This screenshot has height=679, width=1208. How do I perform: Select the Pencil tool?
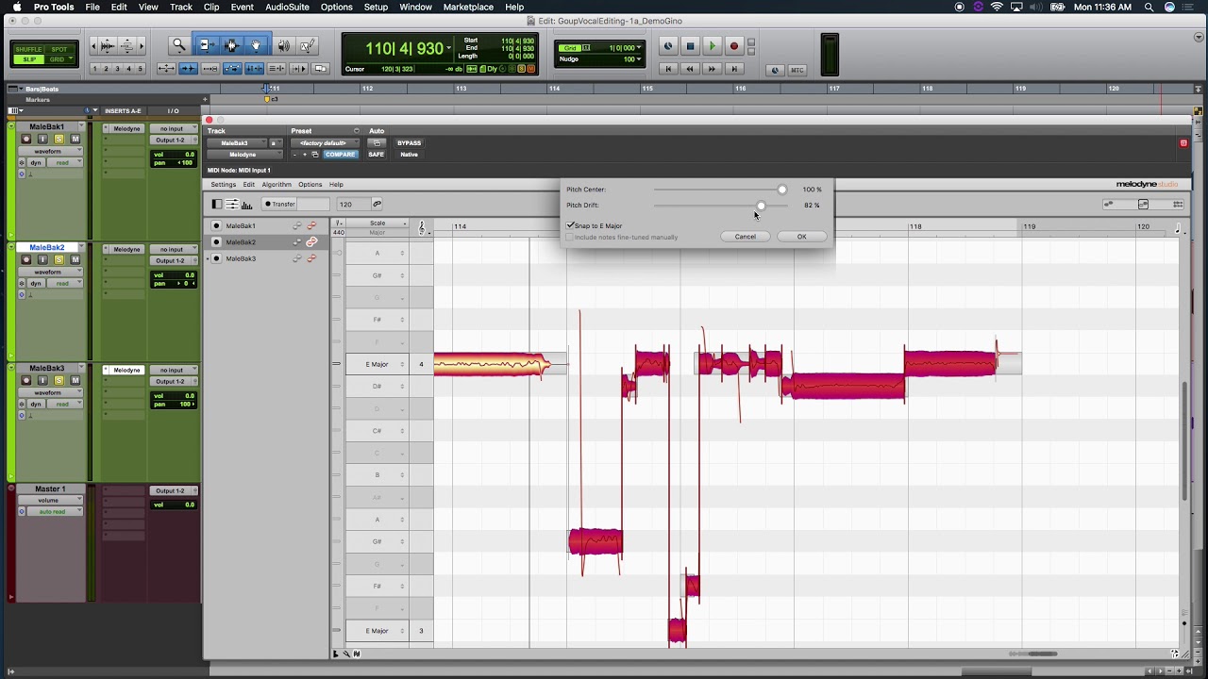307,45
